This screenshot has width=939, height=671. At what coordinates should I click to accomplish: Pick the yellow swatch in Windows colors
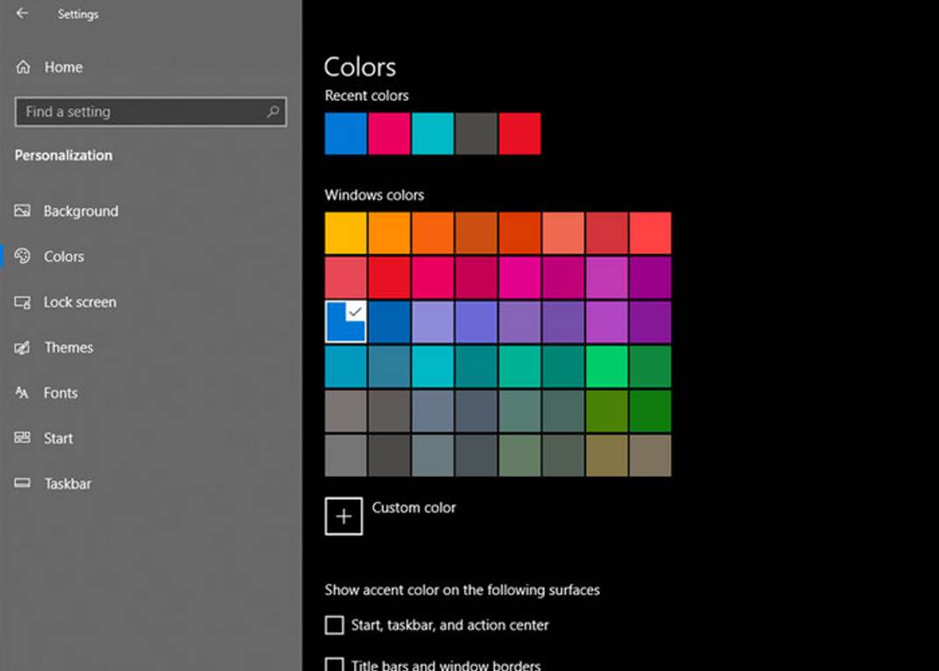(346, 233)
